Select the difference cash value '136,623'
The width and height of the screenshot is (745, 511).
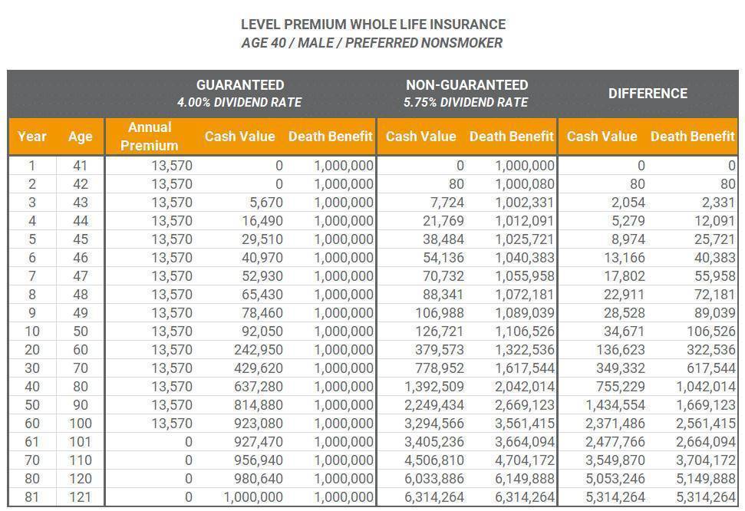621,350
